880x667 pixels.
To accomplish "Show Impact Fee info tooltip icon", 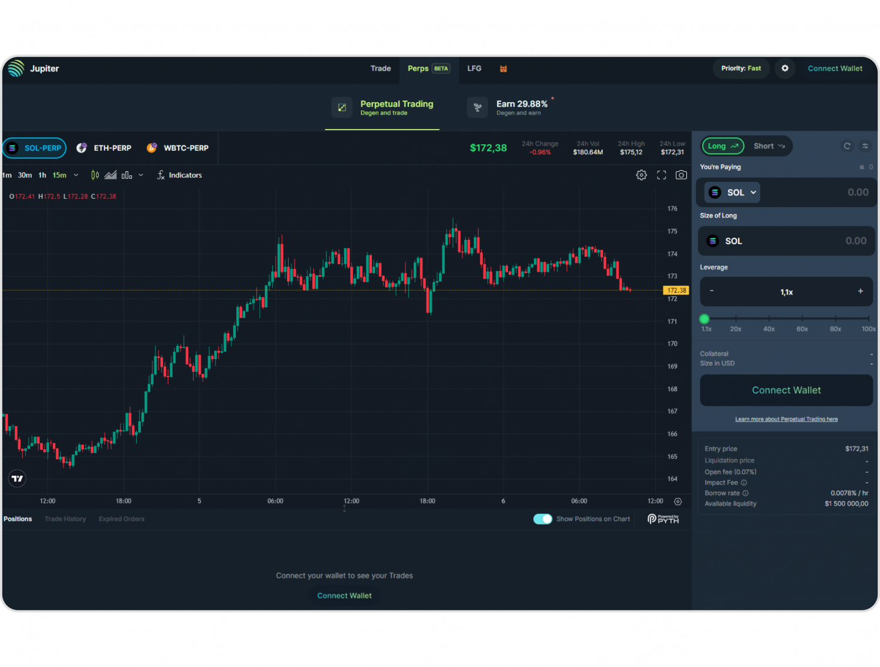I will coord(744,483).
